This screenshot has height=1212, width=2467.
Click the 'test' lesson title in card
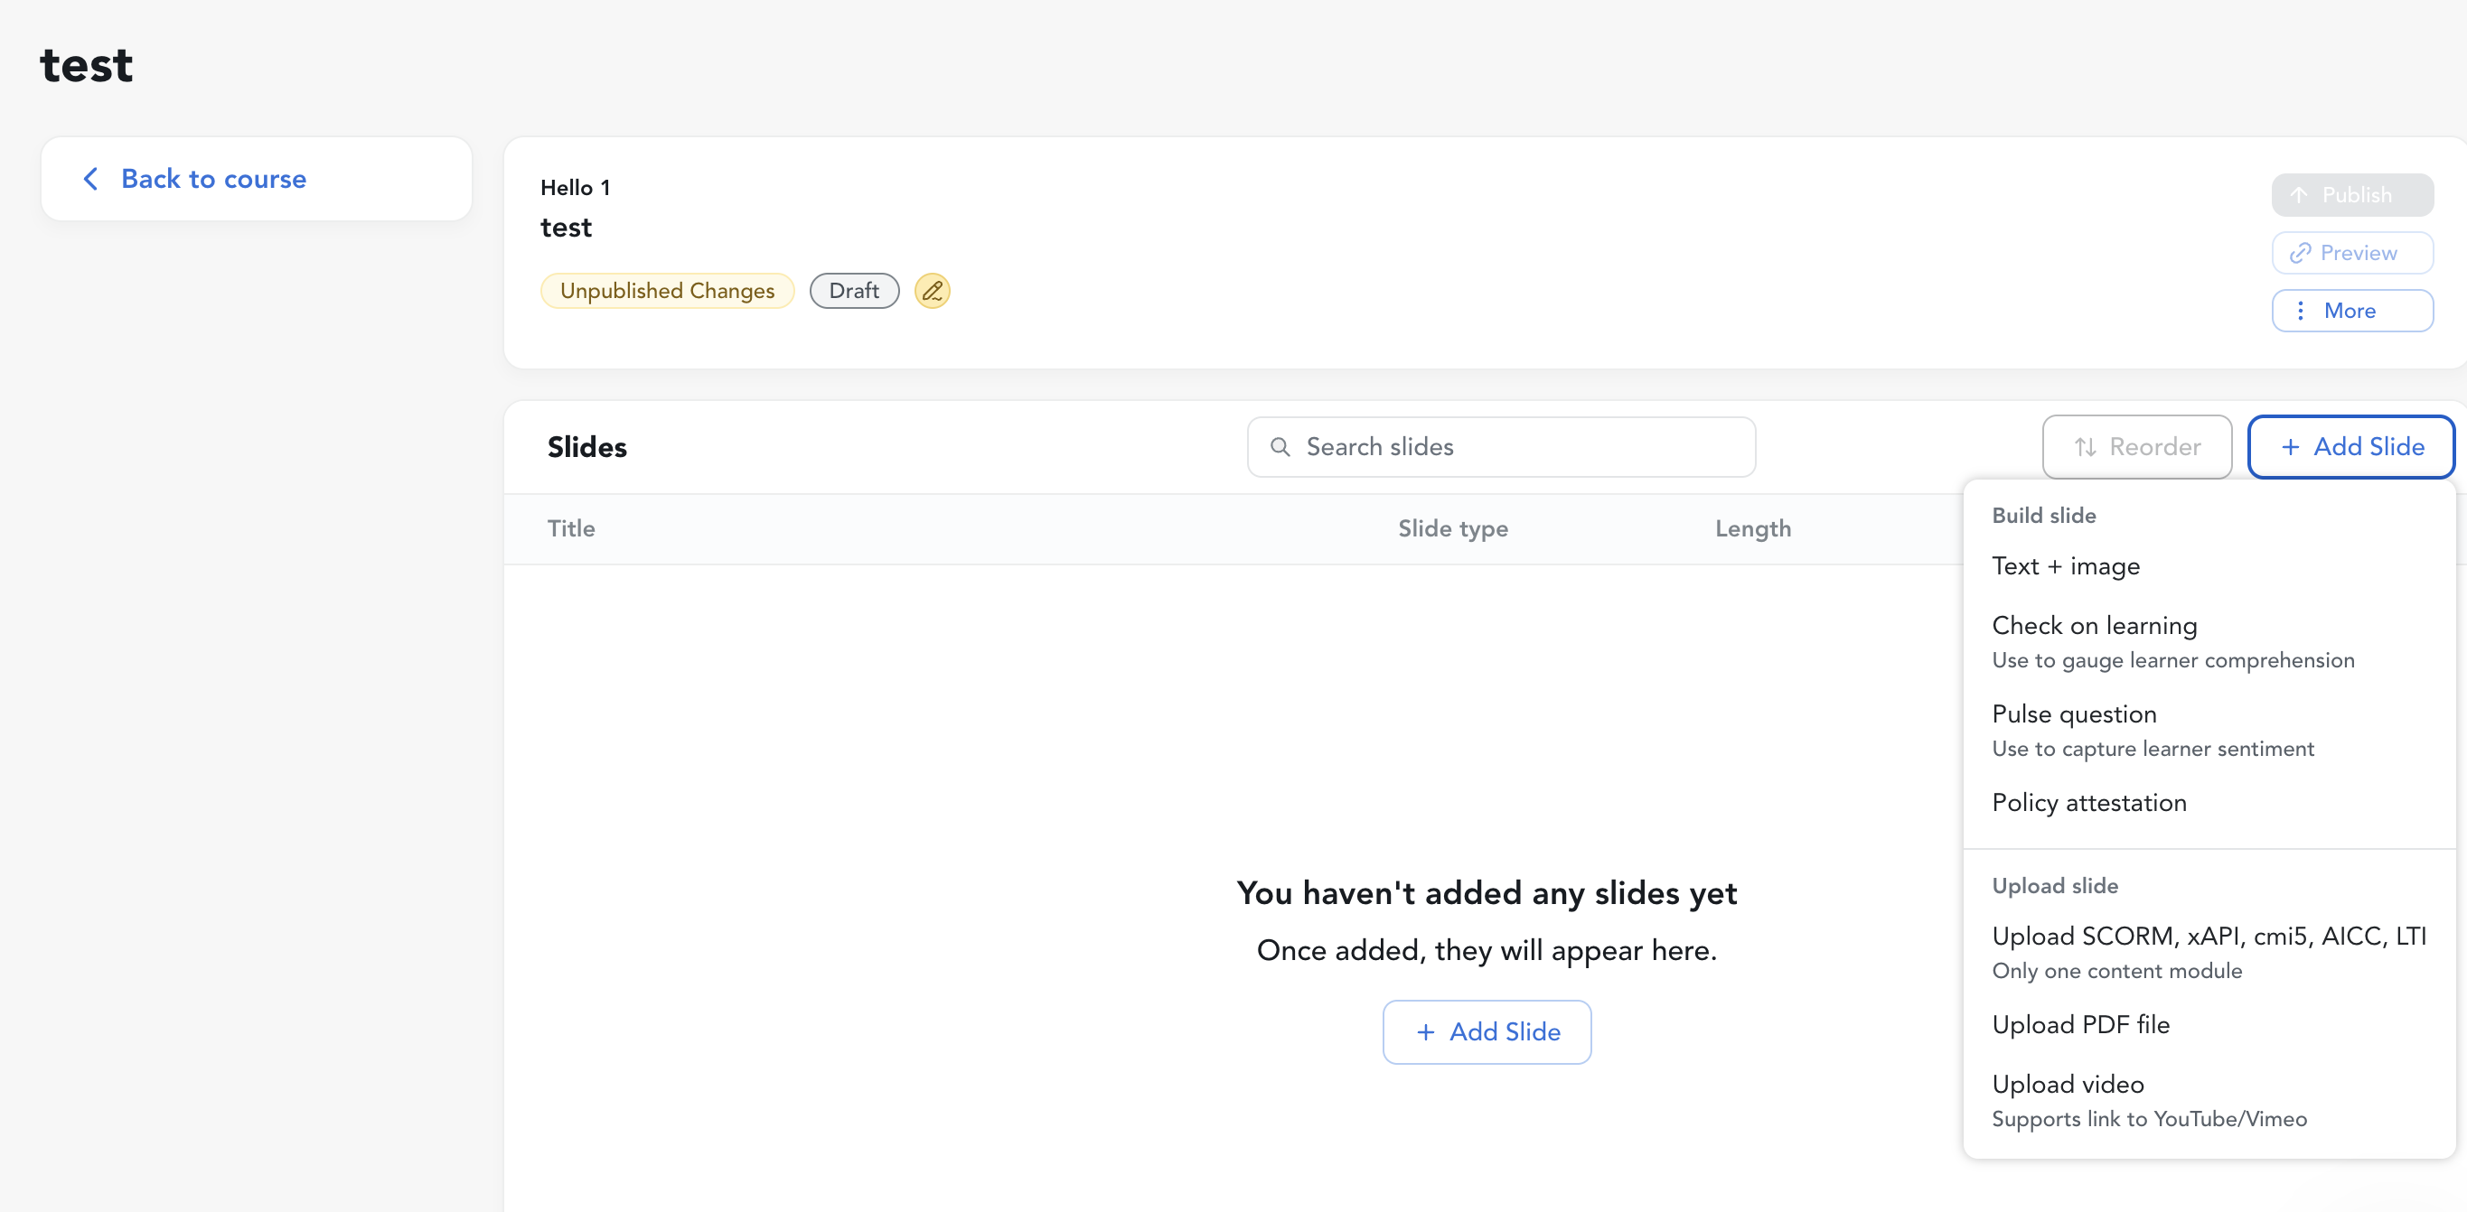point(566,228)
